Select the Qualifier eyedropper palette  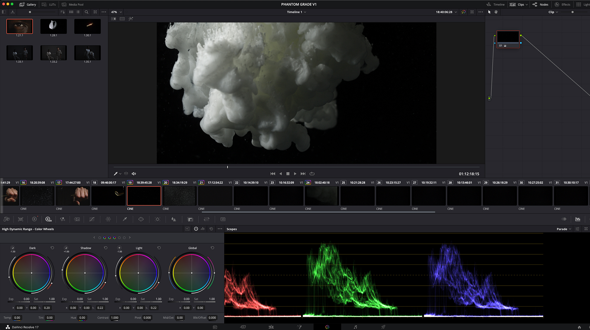tap(125, 219)
